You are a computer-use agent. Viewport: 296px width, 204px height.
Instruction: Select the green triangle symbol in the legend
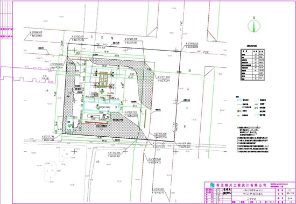click(238, 115)
